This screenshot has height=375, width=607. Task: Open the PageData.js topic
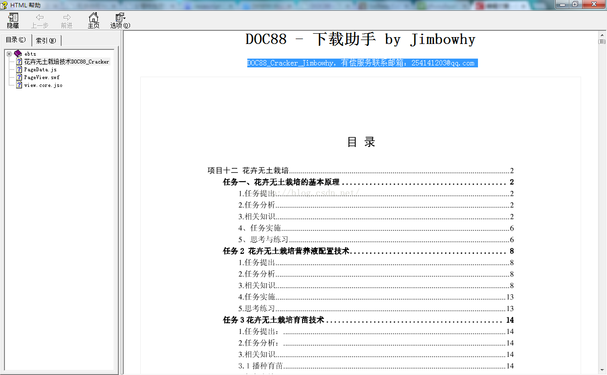[40, 70]
